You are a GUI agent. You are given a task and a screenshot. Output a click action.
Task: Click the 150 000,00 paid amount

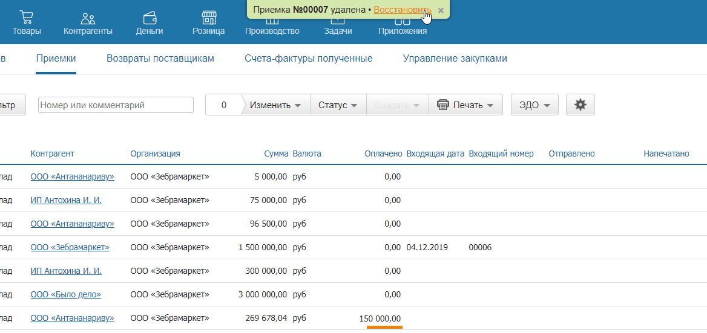coord(380,318)
